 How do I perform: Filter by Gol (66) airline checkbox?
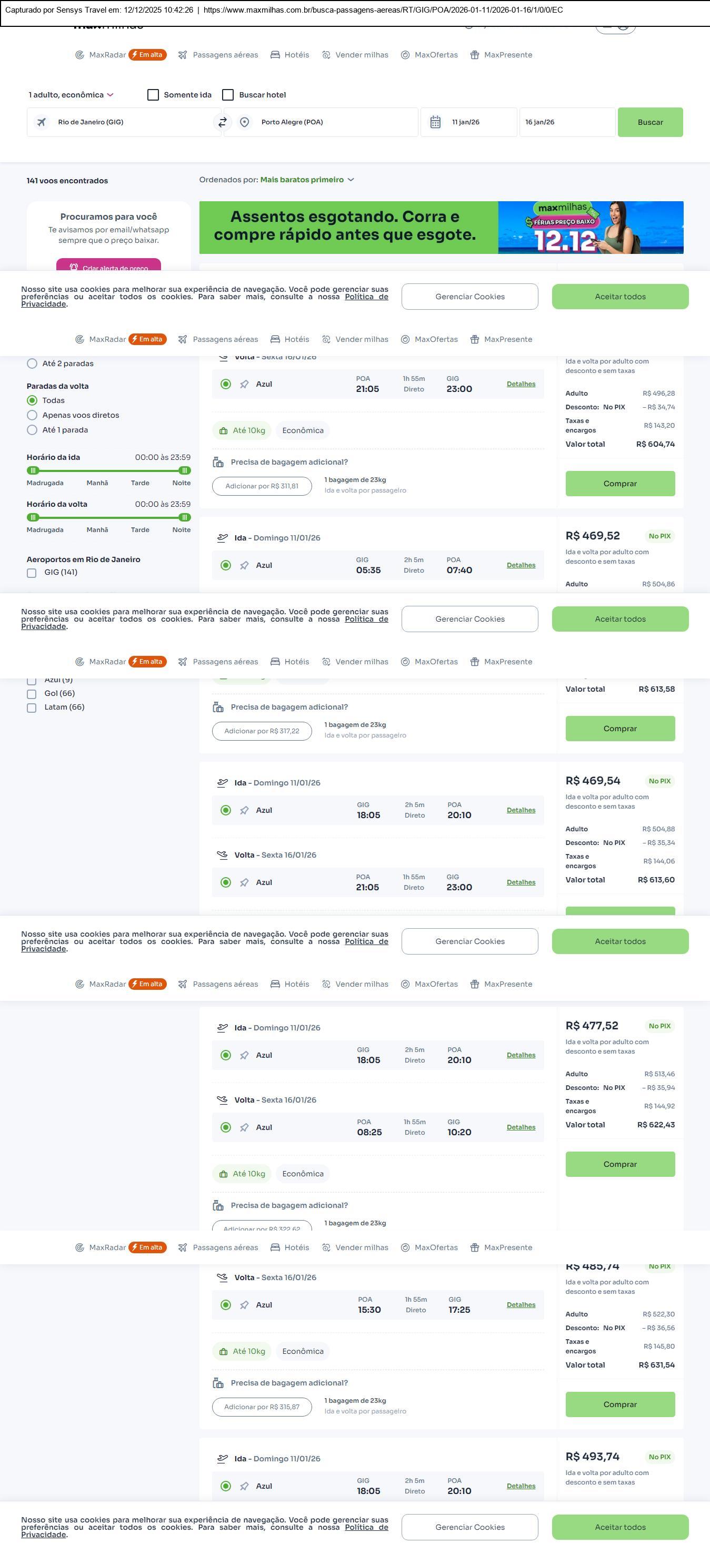(32, 694)
